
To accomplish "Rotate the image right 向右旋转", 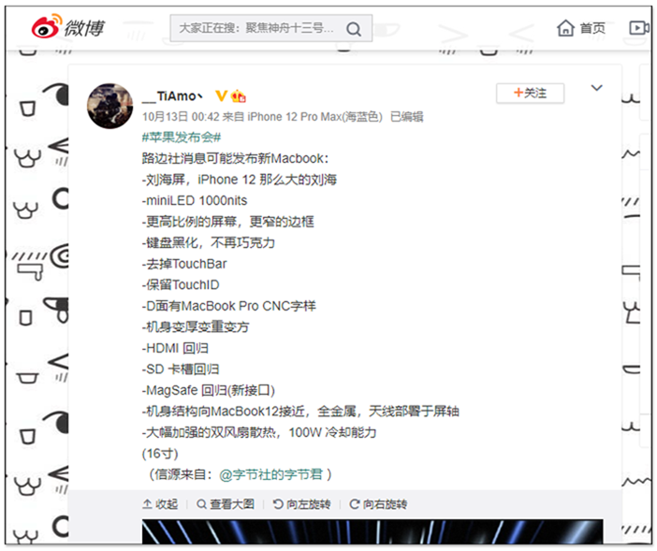I will (378, 504).
